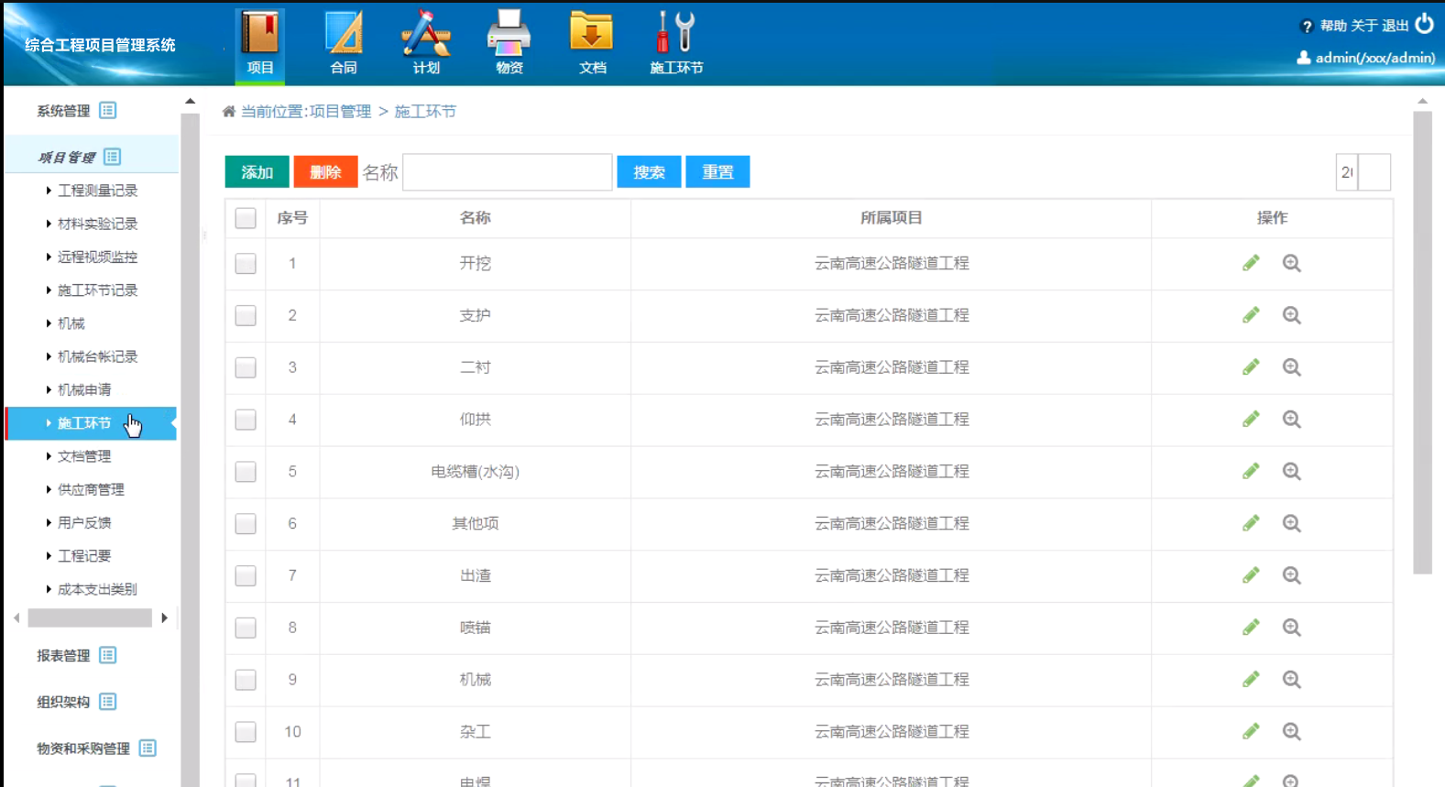This screenshot has height=787, width=1445.
Task: Edit row 1 开挖 with pencil icon
Action: [x=1251, y=263]
